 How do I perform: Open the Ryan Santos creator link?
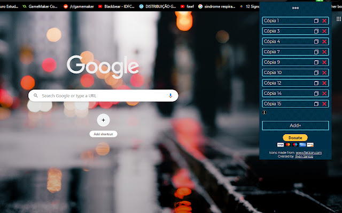(304, 156)
